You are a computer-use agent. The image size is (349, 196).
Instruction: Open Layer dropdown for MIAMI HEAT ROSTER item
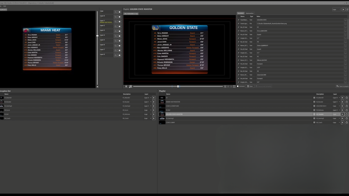(x=335, y=102)
